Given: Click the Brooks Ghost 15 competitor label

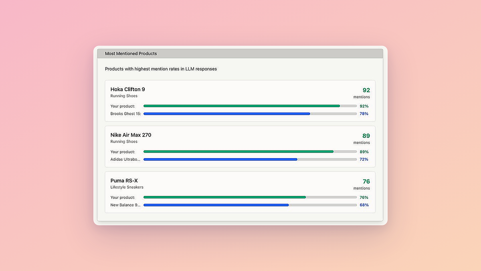Looking at the screenshot, I should pos(126,114).
